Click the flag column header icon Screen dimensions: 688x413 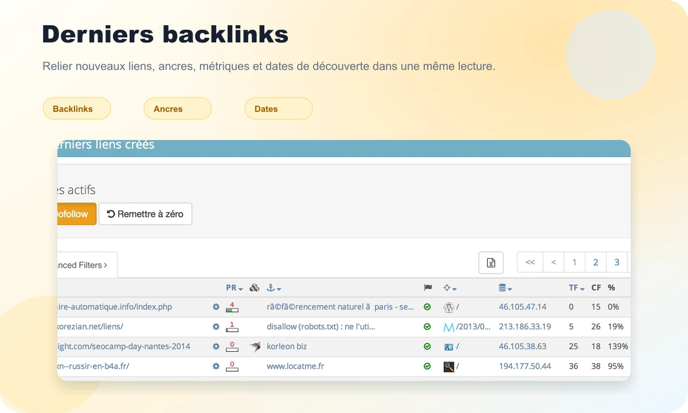[x=427, y=288]
